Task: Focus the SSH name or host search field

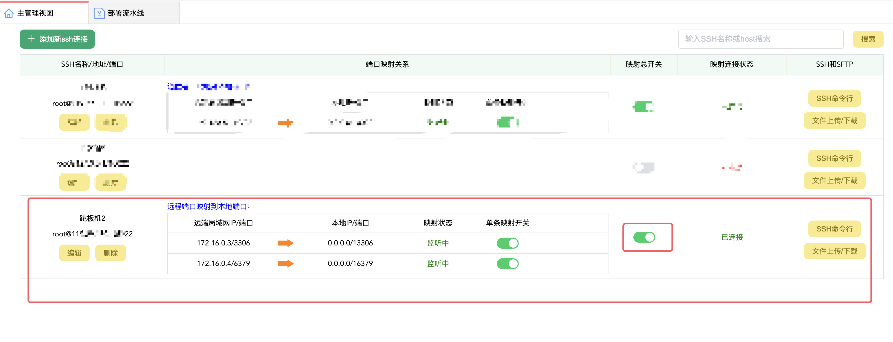Action: 760,39
